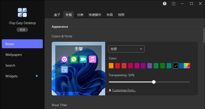Click the V2.6 version badge
The image size is (205, 109).
coord(22,30)
